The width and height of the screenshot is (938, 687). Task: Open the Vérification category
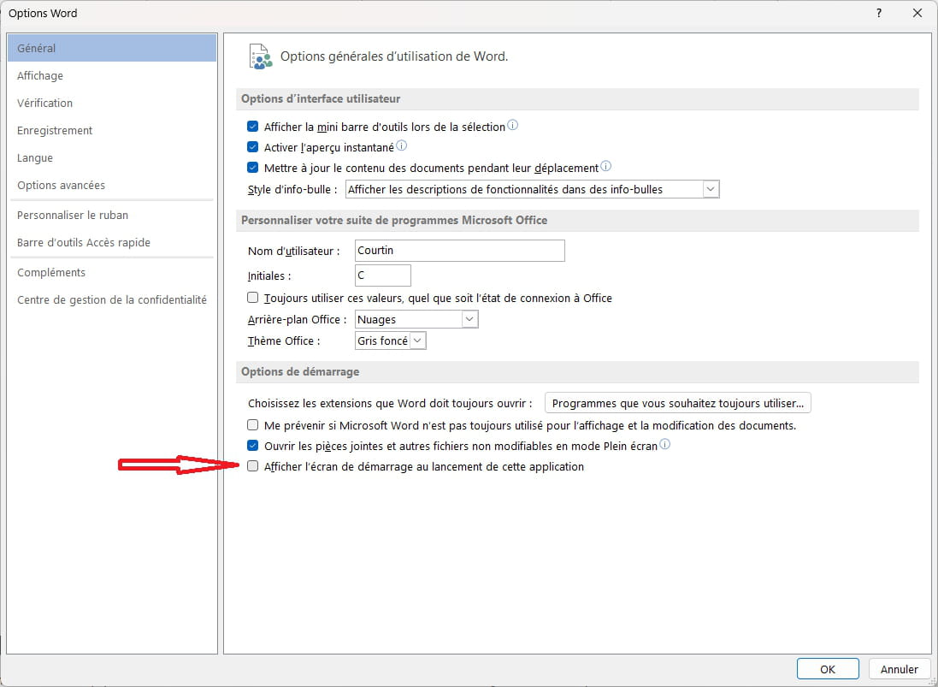click(112, 103)
